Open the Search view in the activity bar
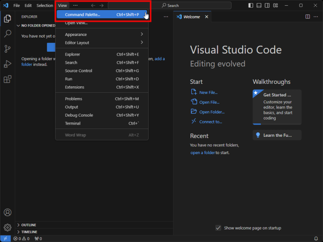The image size is (323, 242). [x=7, y=34]
